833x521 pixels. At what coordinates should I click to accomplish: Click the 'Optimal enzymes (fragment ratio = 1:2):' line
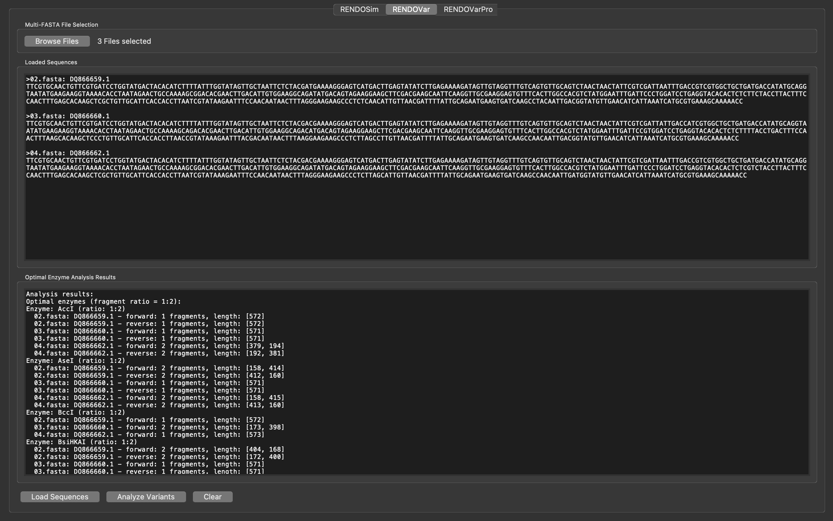click(103, 301)
